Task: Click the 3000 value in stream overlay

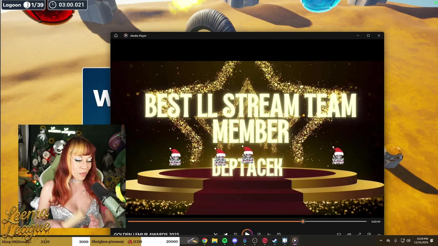Action: click(x=83, y=242)
